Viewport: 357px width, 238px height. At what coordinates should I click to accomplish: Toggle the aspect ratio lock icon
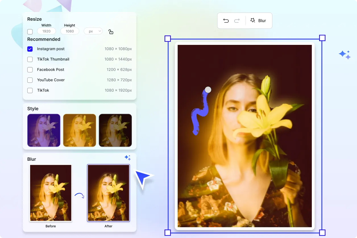click(111, 32)
